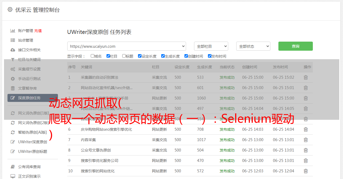Select UWriter原创标题 in the sidebar
343x179 pixels.
33,152
